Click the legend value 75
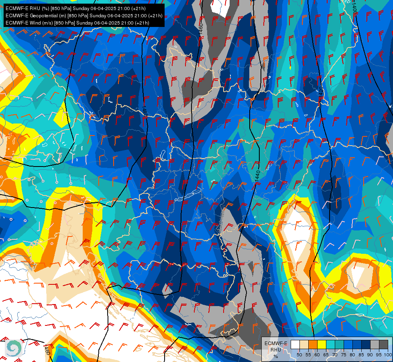The width and height of the screenshot is (393, 362). [x=343, y=355]
